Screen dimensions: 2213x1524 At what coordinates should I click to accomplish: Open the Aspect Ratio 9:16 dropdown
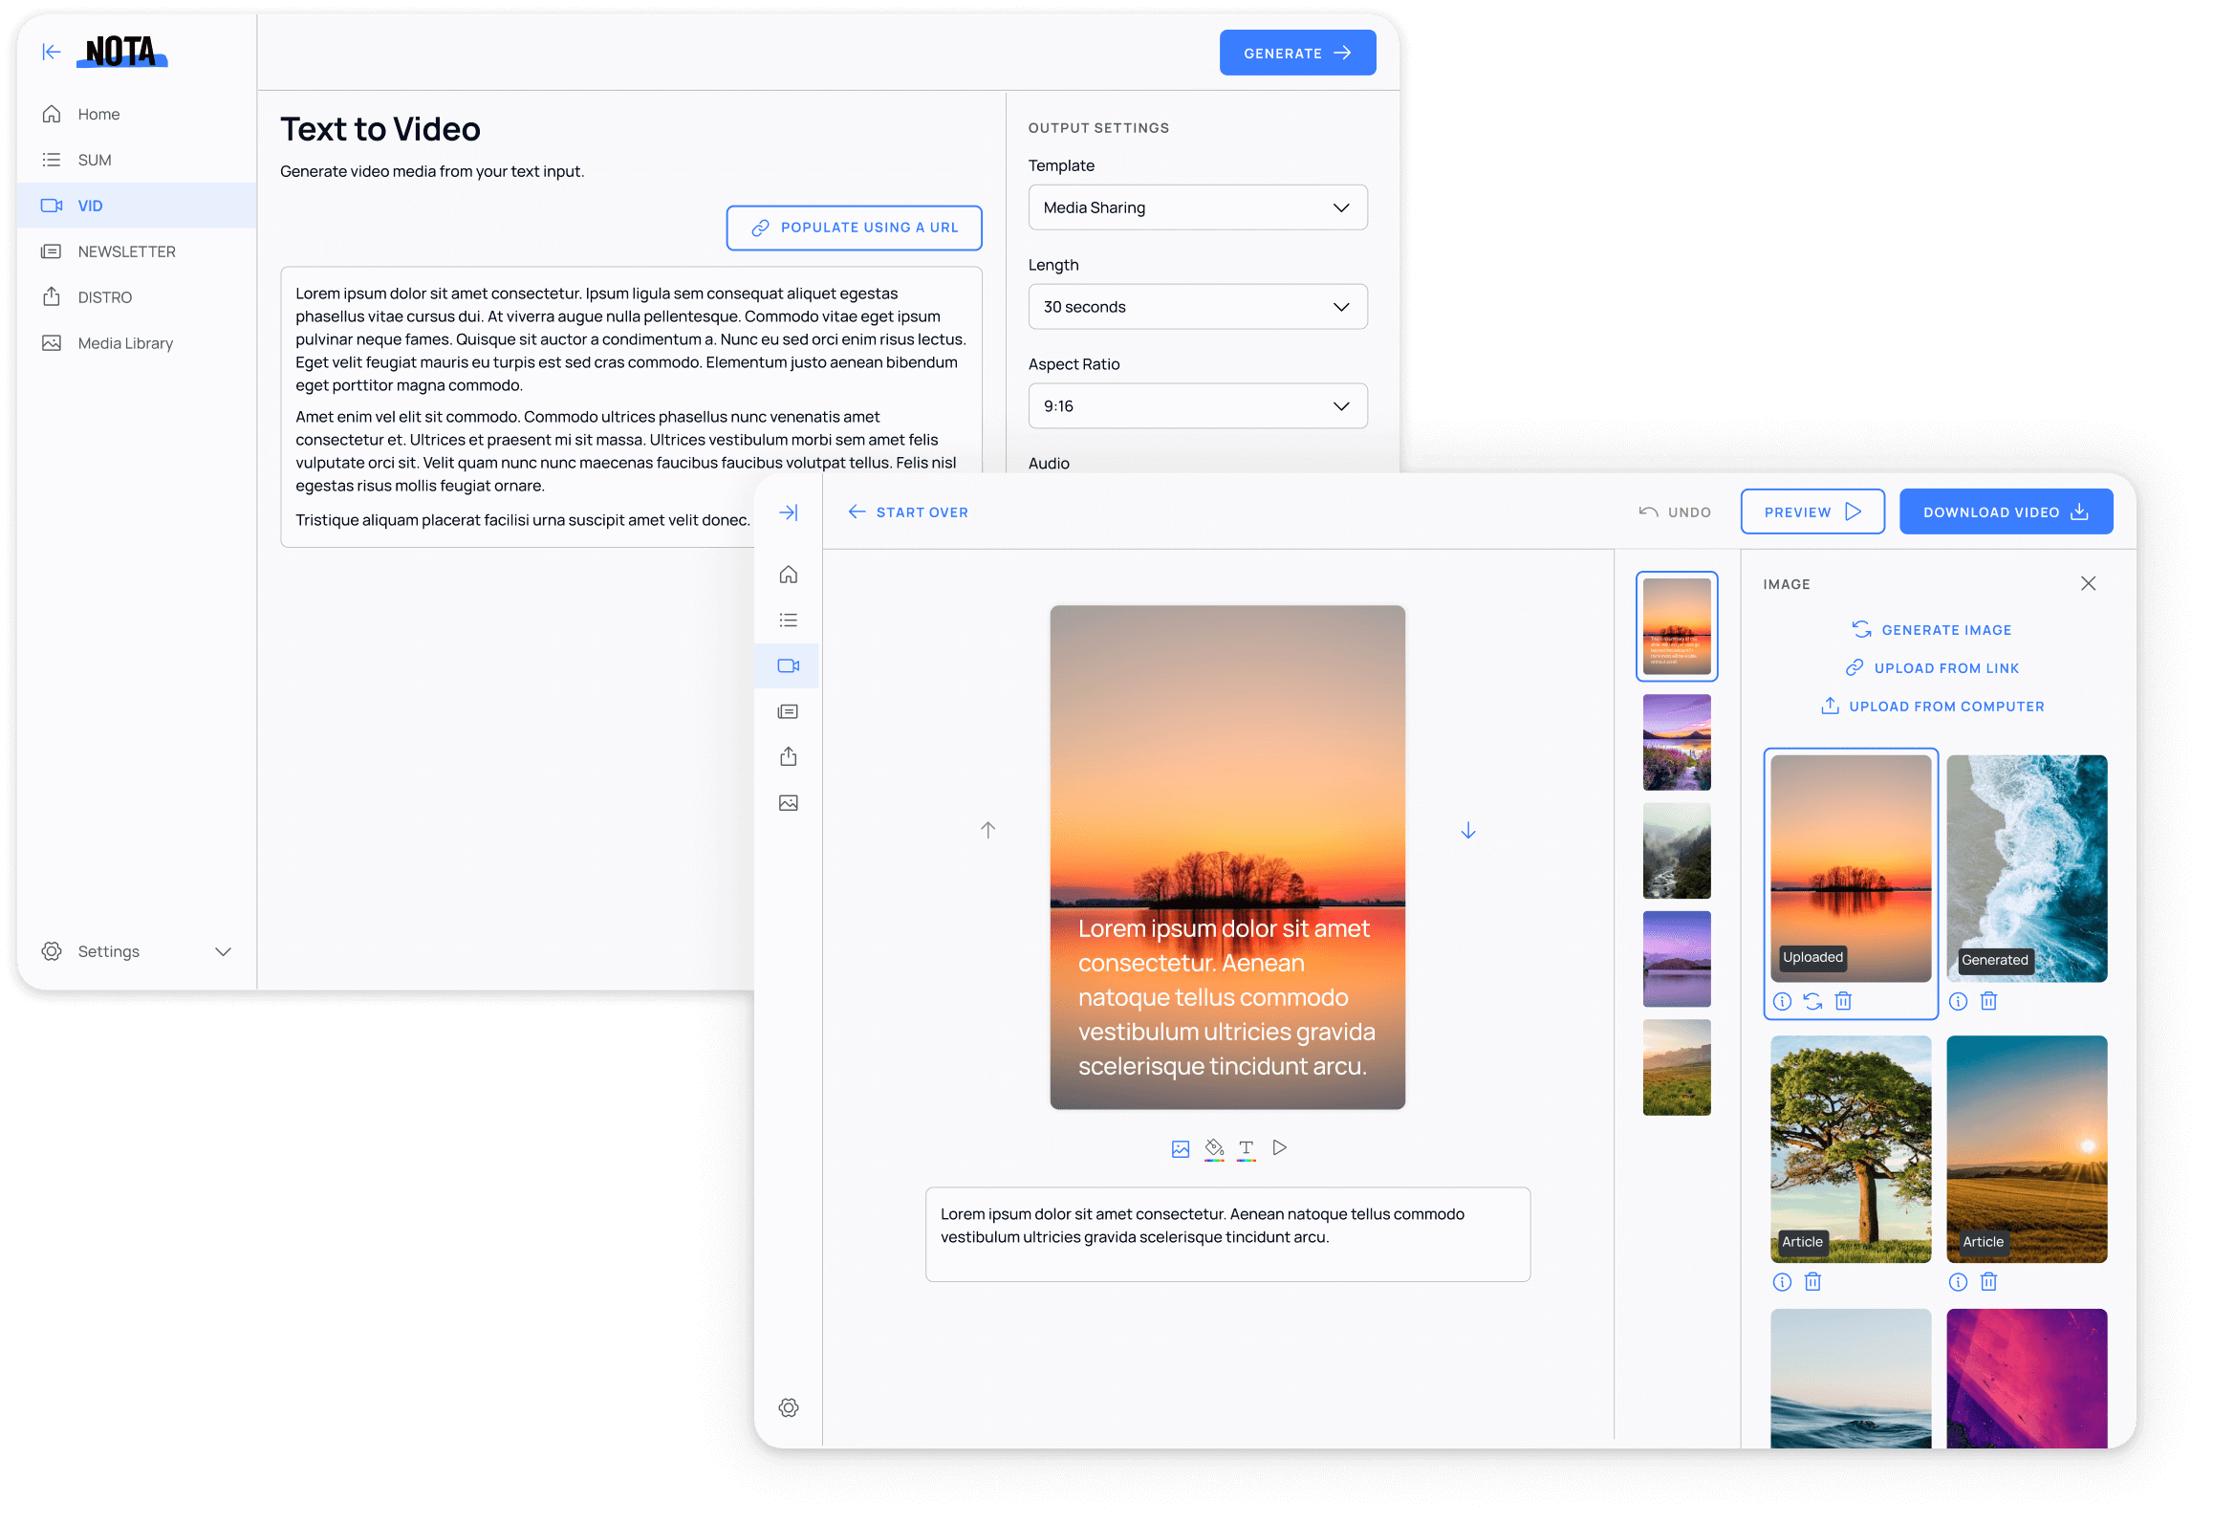(1197, 406)
